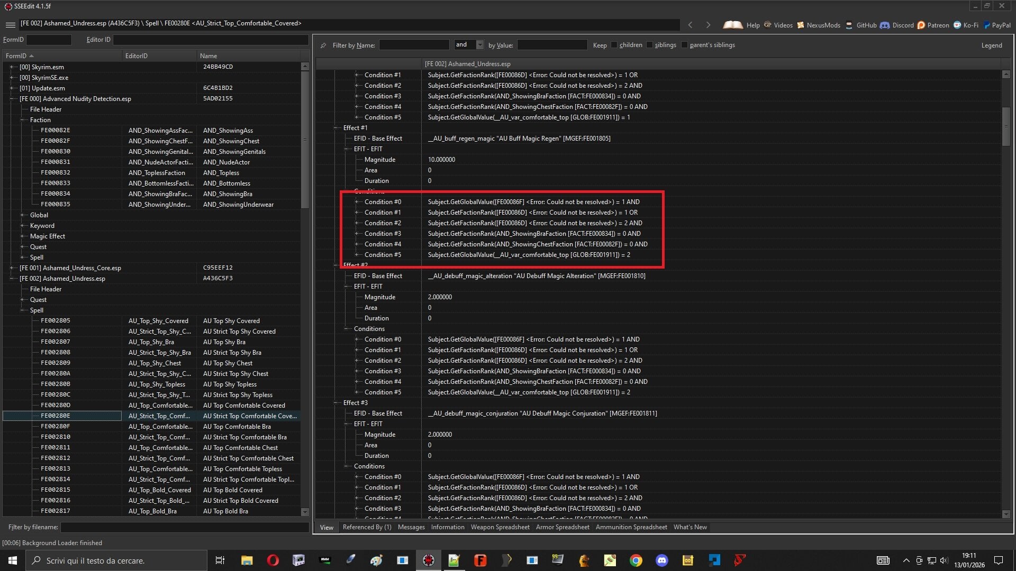
Task: Open the Ammunition Spreadsheet tab
Action: click(631, 527)
